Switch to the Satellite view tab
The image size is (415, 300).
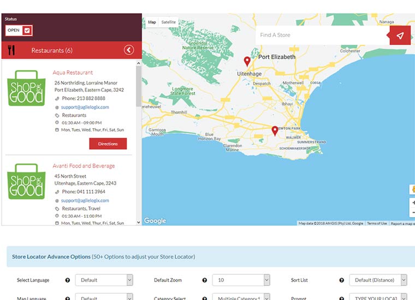point(169,22)
